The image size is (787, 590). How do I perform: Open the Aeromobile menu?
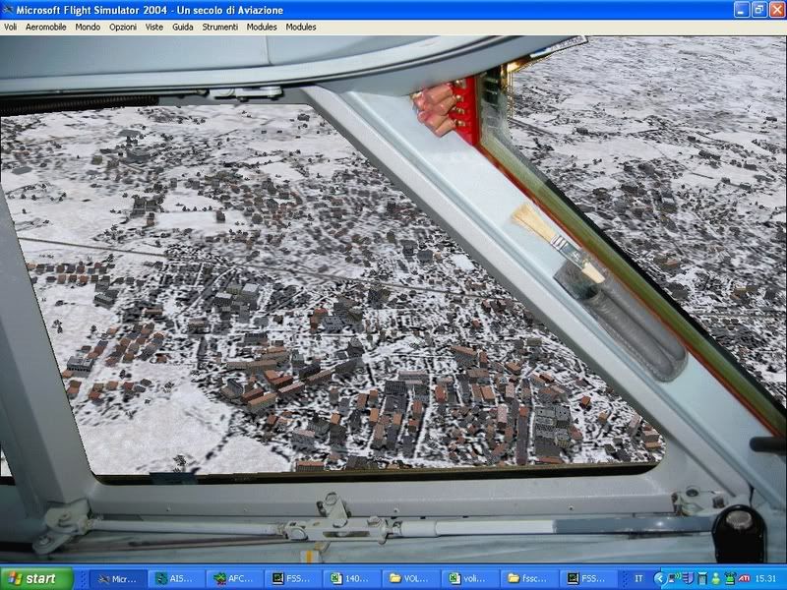[45, 28]
